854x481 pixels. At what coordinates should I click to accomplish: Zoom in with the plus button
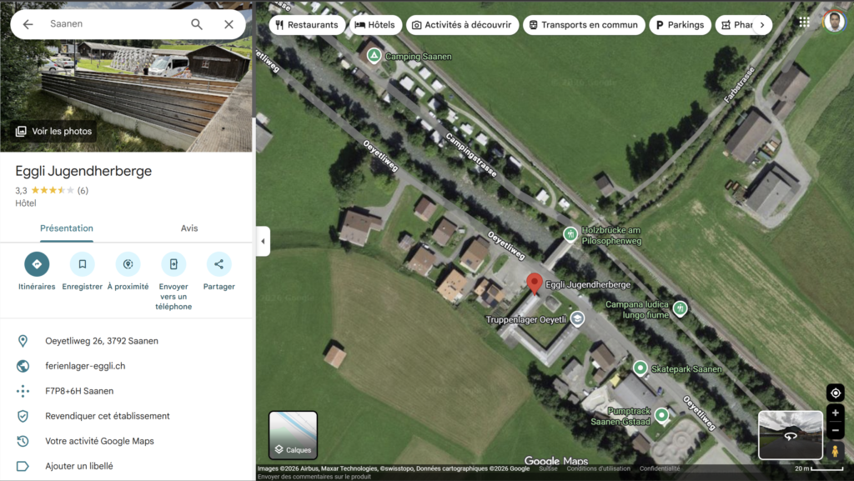[x=835, y=413]
